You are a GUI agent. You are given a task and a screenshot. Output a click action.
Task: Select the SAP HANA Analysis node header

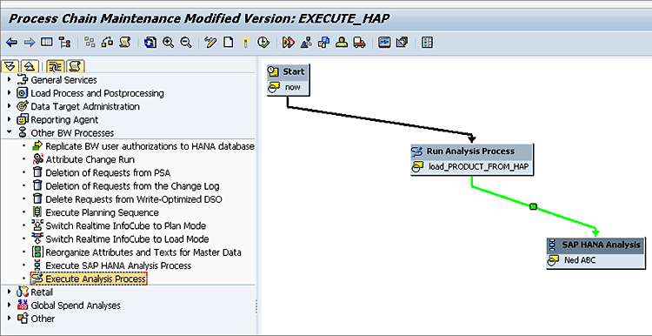click(x=596, y=245)
